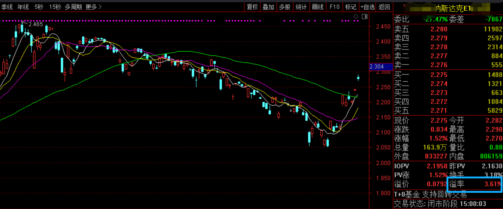This screenshot has width=503, height=209.
Task: Add stock to watchlist with +自选
Action: tap(367, 7)
